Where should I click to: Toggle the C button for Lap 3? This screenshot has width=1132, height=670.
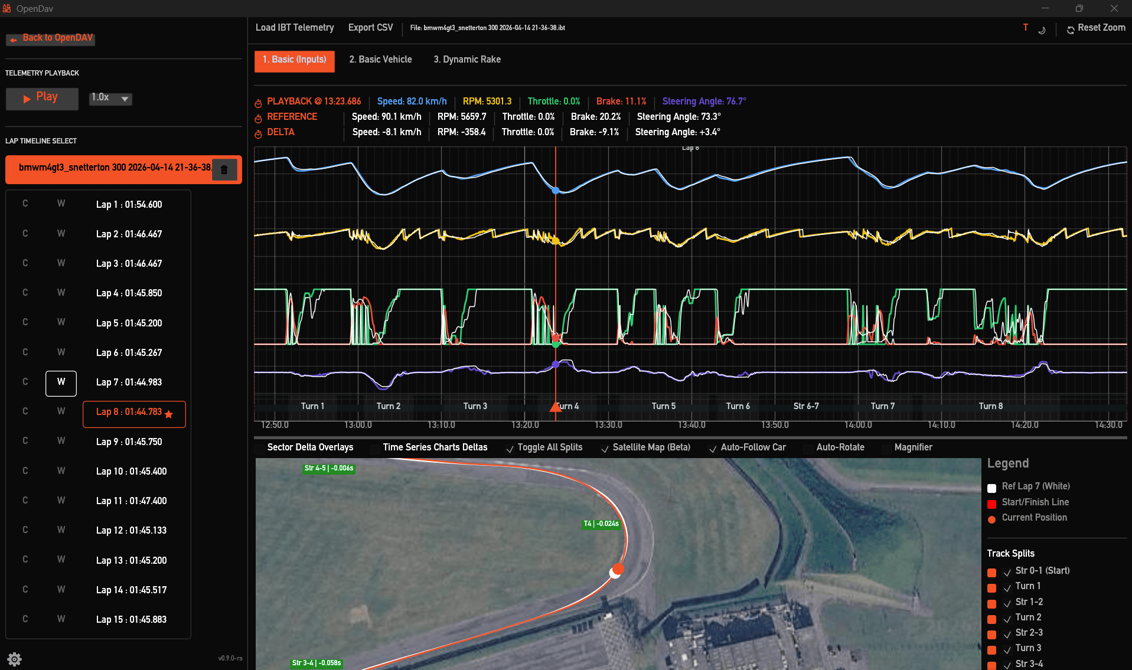[x=25, y=263]
